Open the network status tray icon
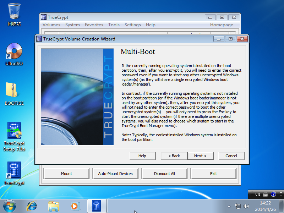This screenshot has height=213, width=284. coord(237,206)
